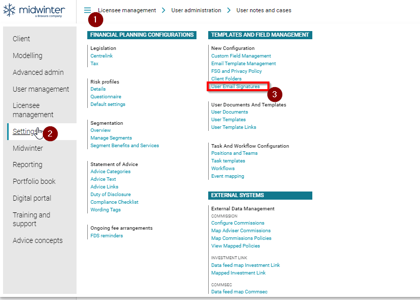Select Licensee management in sidebar
The image size is (420, 300).
tap(33, 110)
